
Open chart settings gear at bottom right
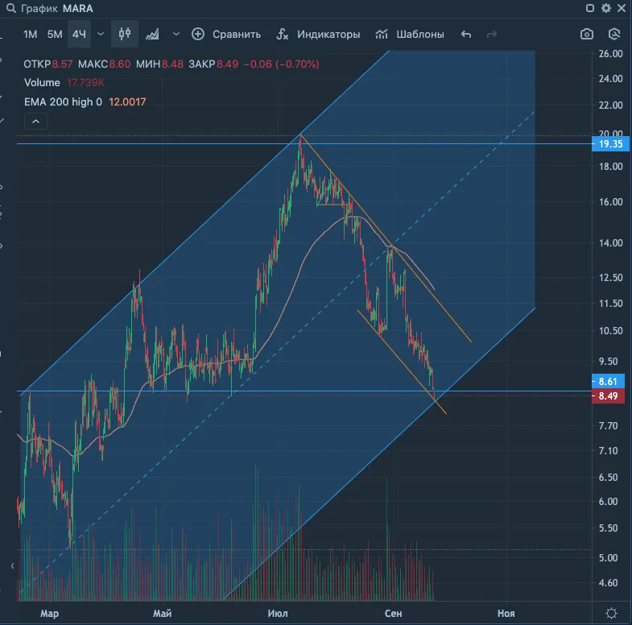coord(611,613)
